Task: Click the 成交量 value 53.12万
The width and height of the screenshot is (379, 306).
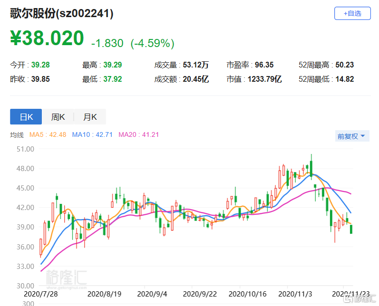Action: pos(195,65)
